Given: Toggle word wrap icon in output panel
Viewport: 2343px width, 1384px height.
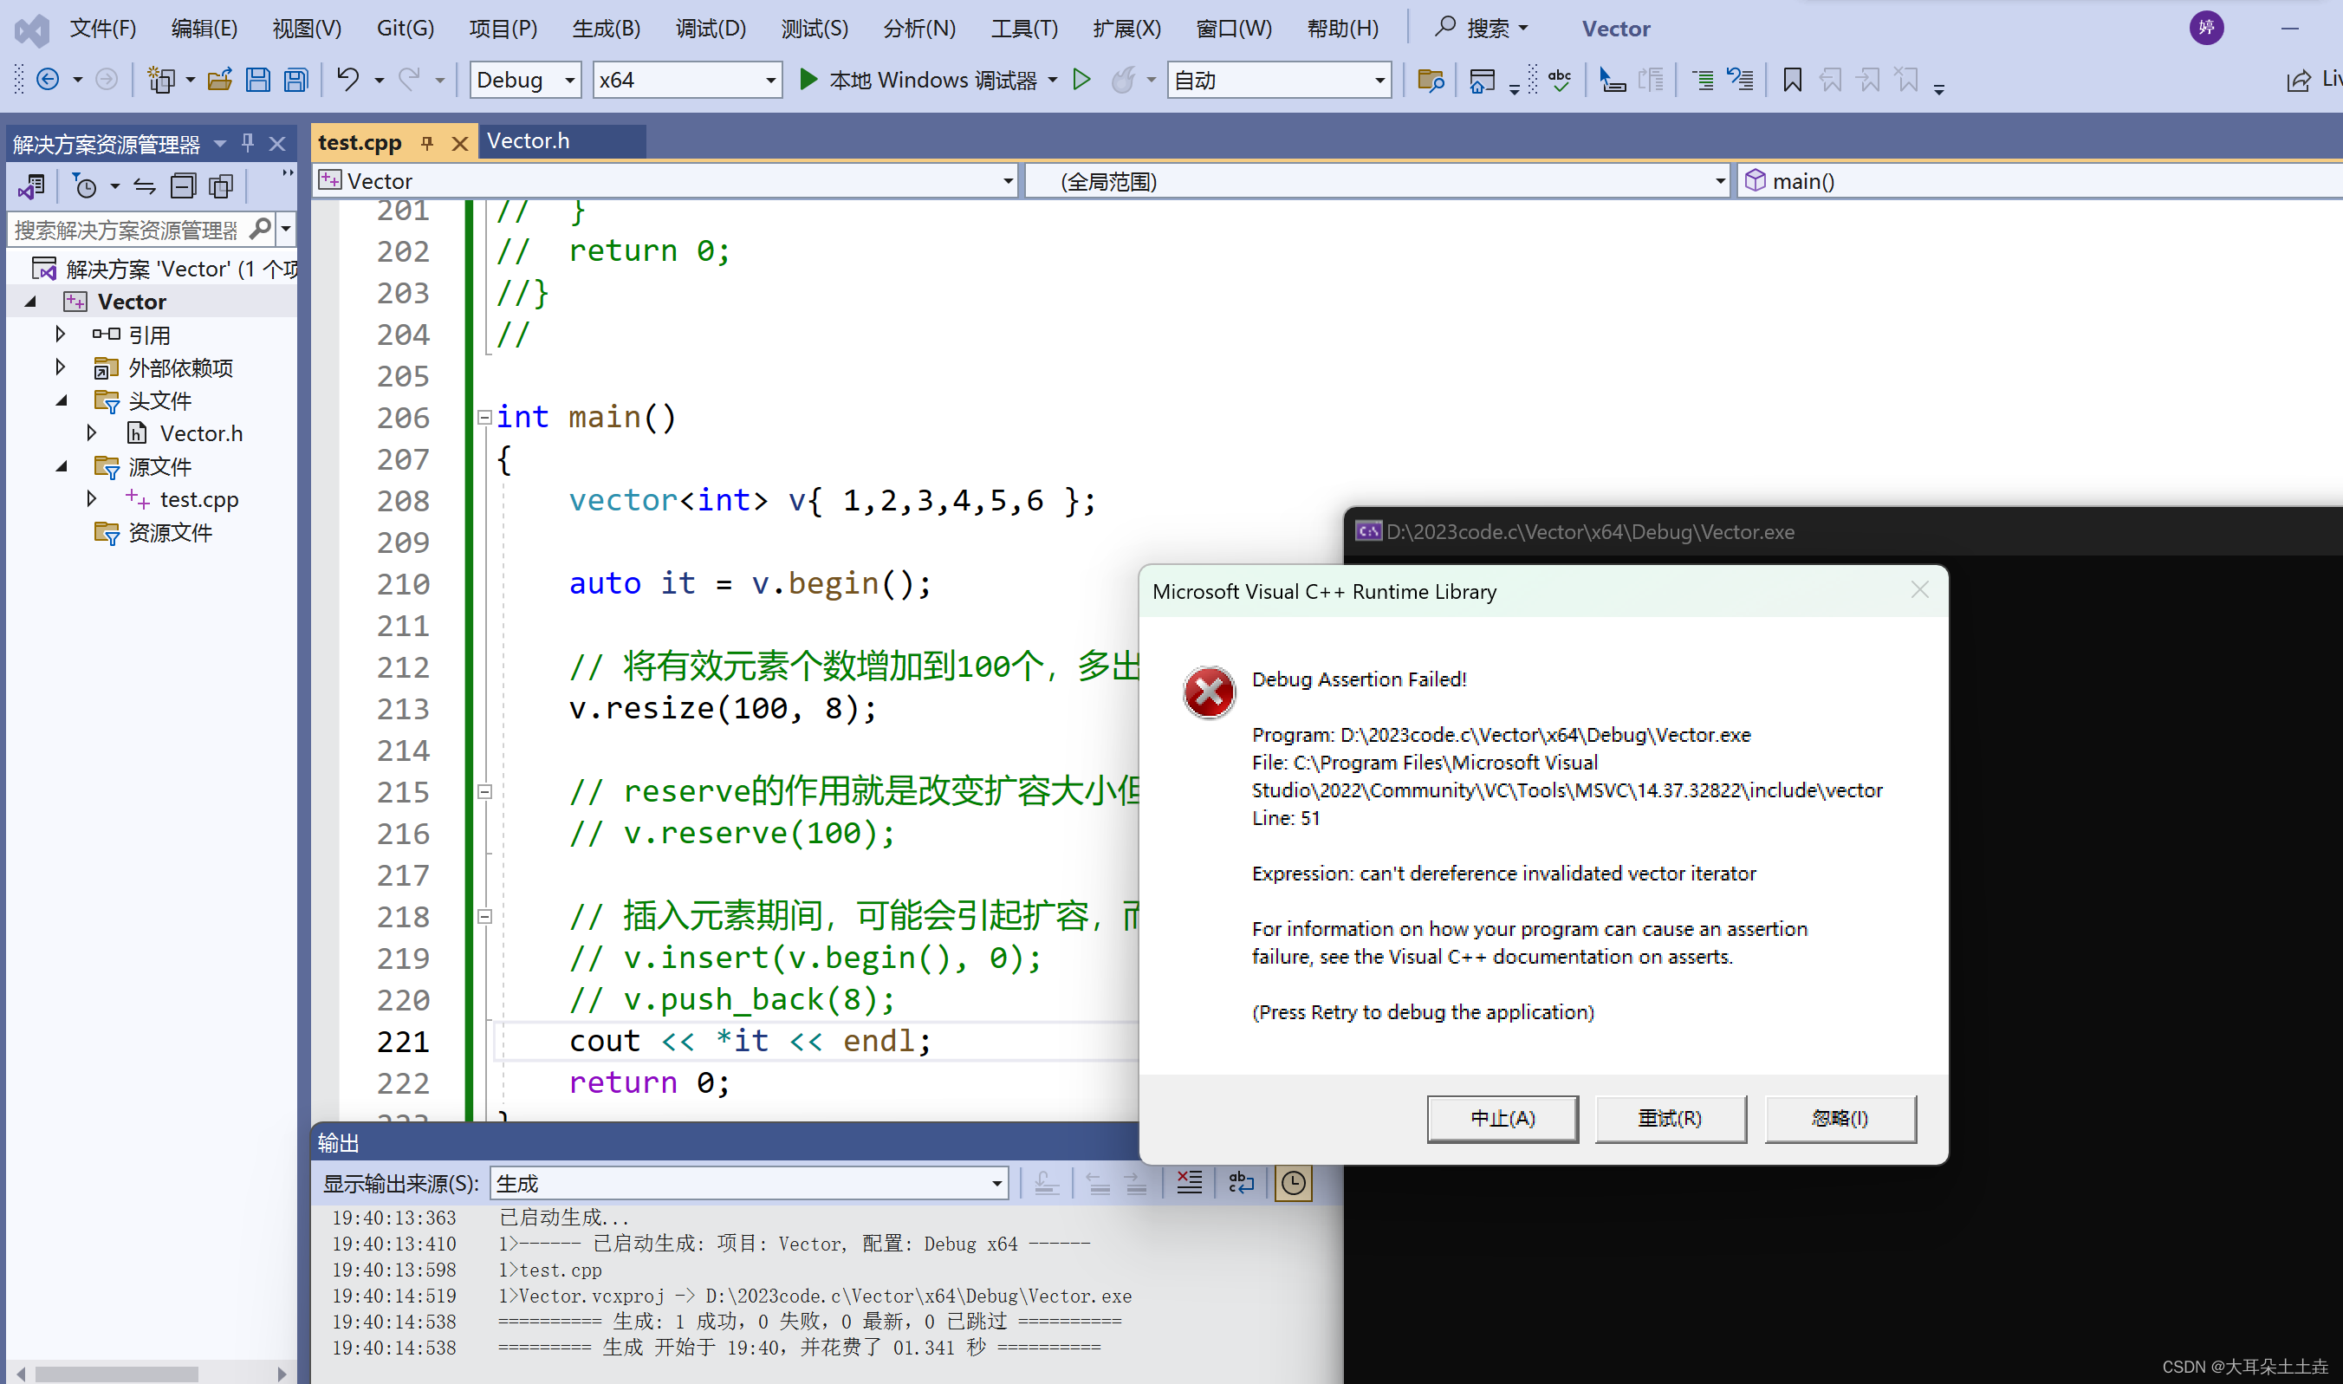Looking at the screenshot, I should [x=1241, y=1183].
